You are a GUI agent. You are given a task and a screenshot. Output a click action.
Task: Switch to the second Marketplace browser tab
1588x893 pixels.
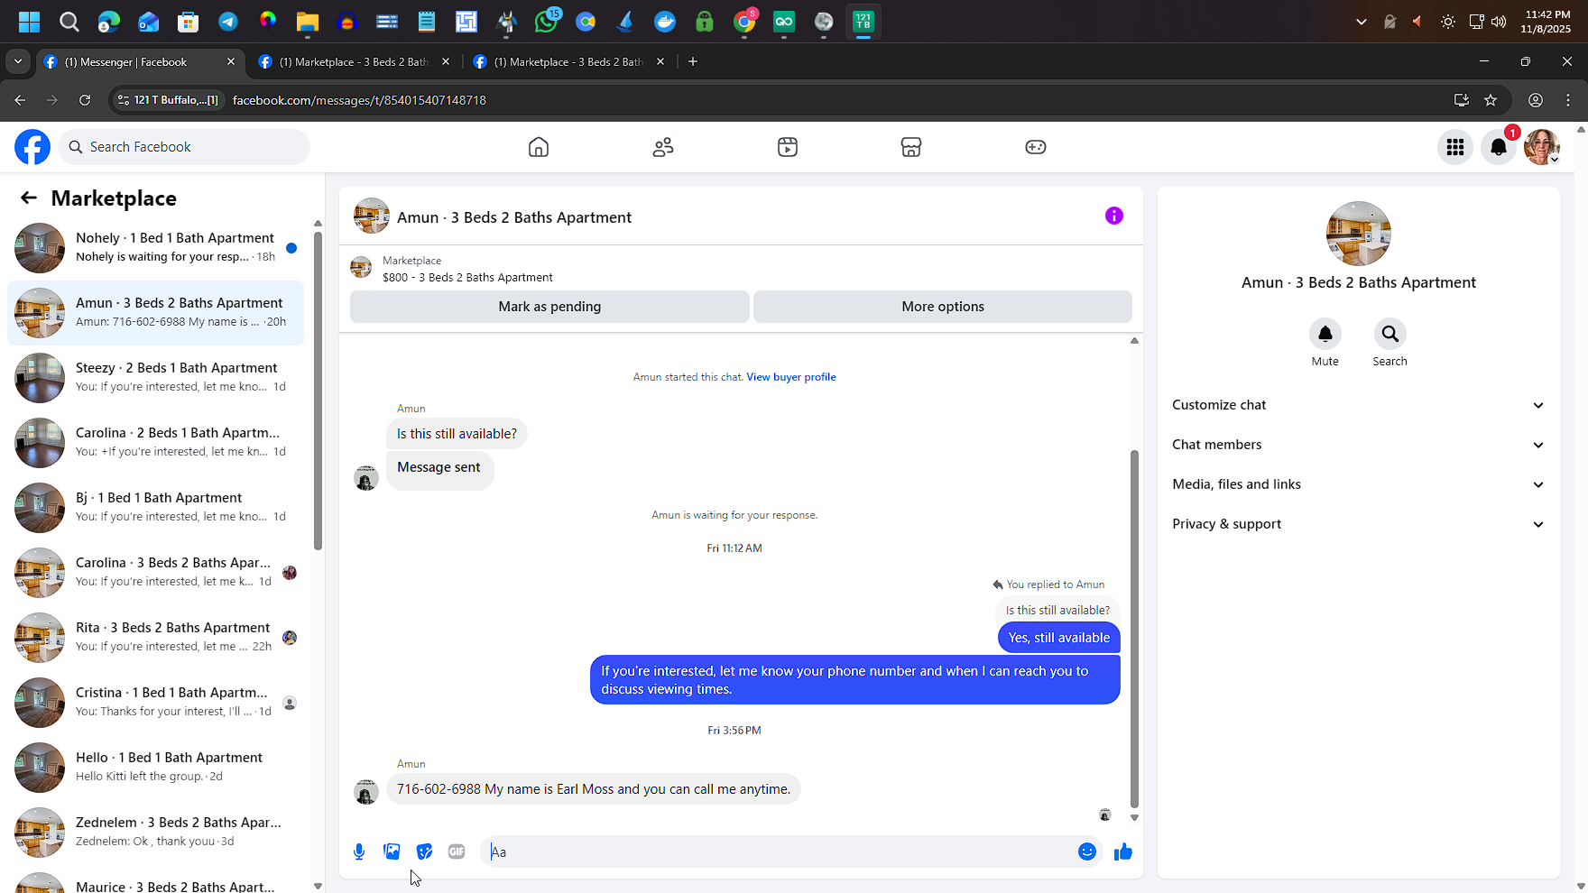click(355, 61)
